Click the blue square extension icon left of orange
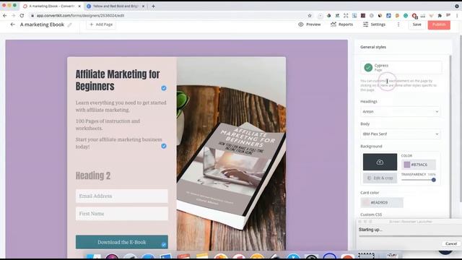Screen dimensions: 462x260 pos(388,16)
